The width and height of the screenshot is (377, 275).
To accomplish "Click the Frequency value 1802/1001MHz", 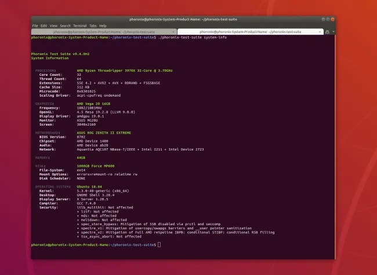I will click(89, 108).
